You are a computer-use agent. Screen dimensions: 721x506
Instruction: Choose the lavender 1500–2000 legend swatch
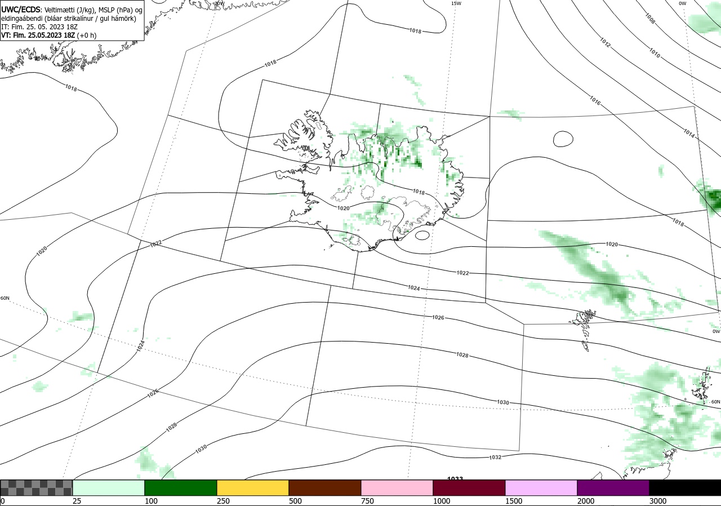(541, 487)
